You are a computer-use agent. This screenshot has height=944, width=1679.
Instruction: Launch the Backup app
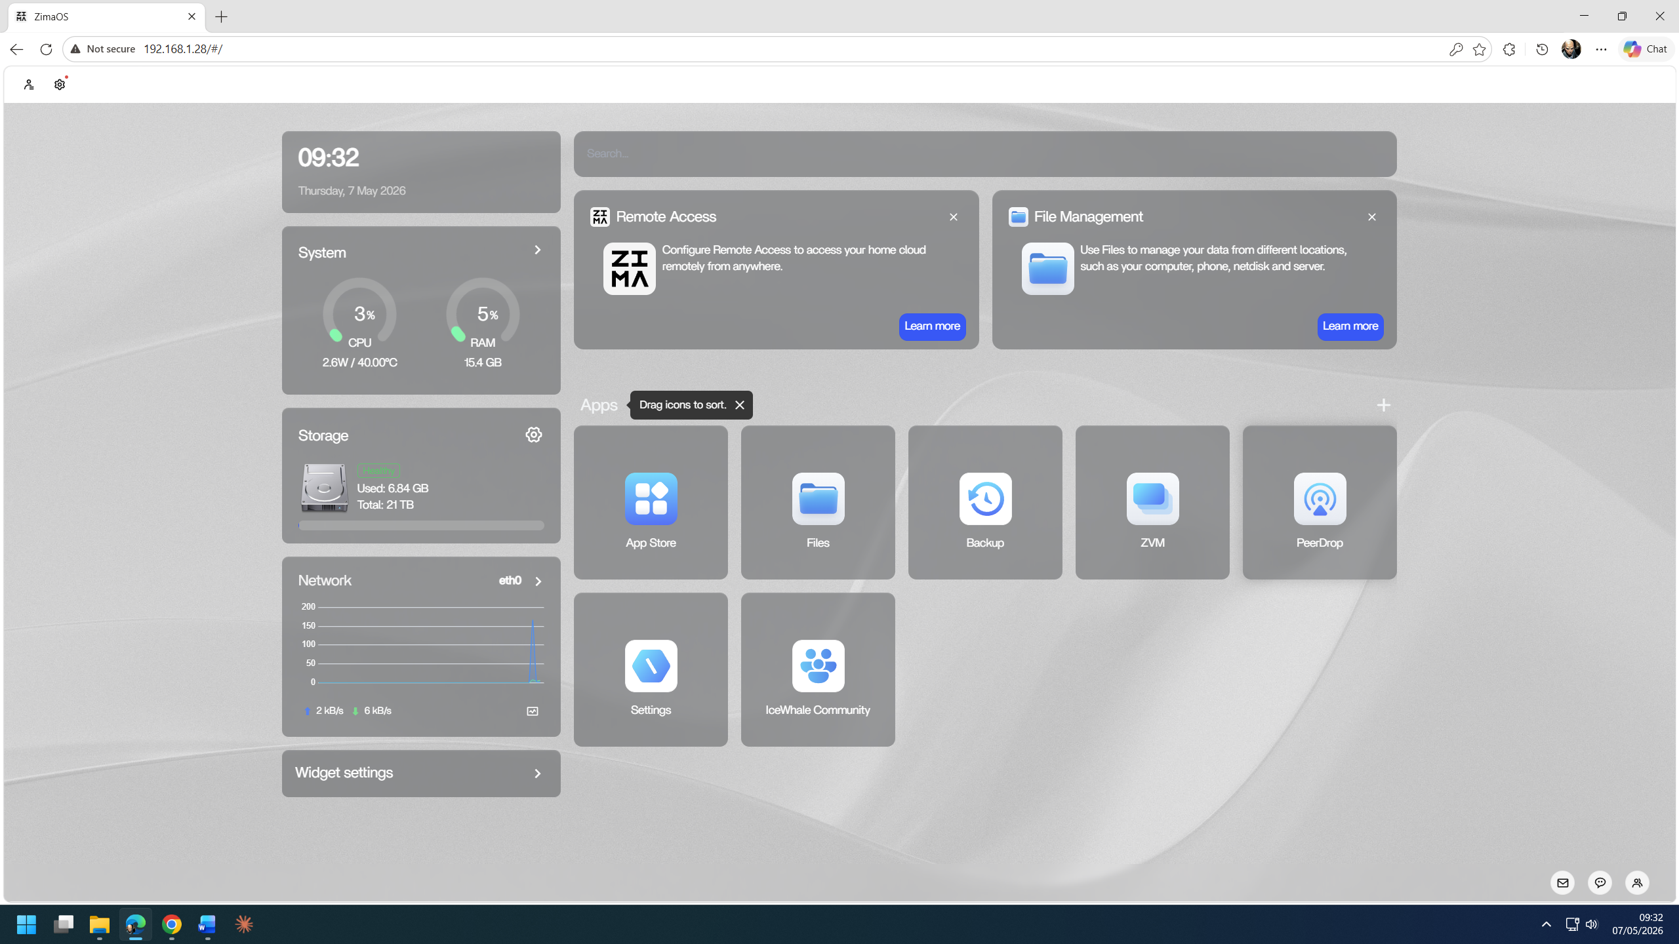coord(985,502)
